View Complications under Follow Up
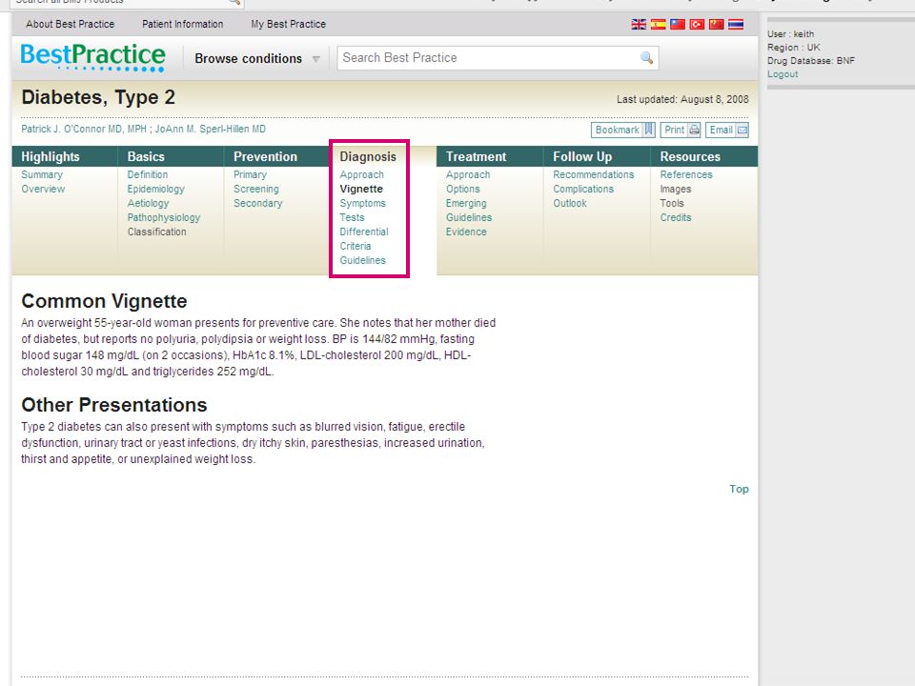Image resolution: width=915 pixels, height=686 pixels. pyautogui.click(x=583, y=189)
